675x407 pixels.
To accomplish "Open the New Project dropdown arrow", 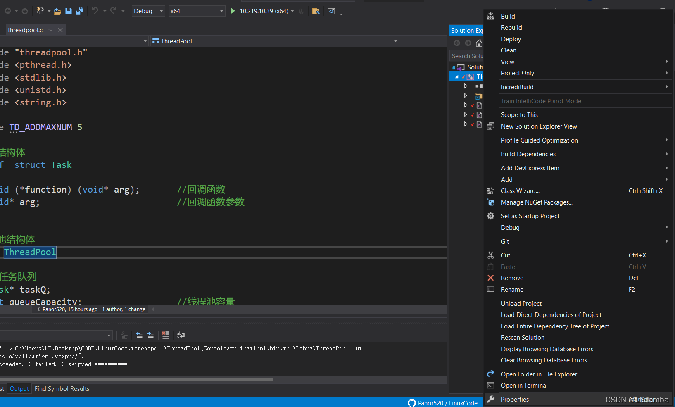I will click(49, 11).
